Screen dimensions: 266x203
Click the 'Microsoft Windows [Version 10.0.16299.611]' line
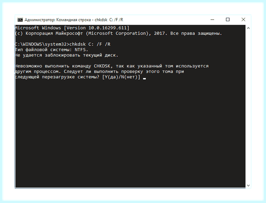pos(72,28)
